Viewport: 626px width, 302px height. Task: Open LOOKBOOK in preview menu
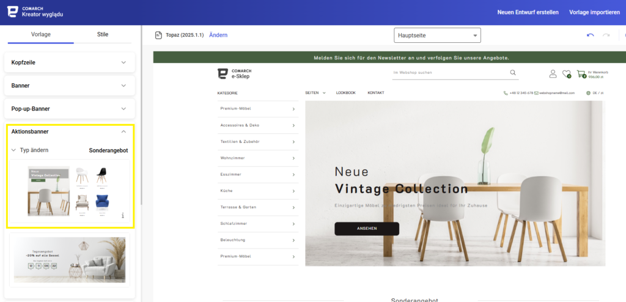[346, 93]
